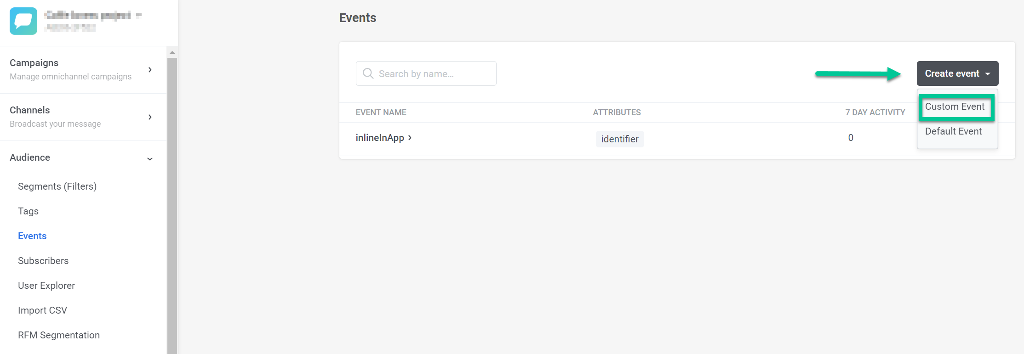
Task: Click the identifier attribute tag
Action: pos(619,139)
